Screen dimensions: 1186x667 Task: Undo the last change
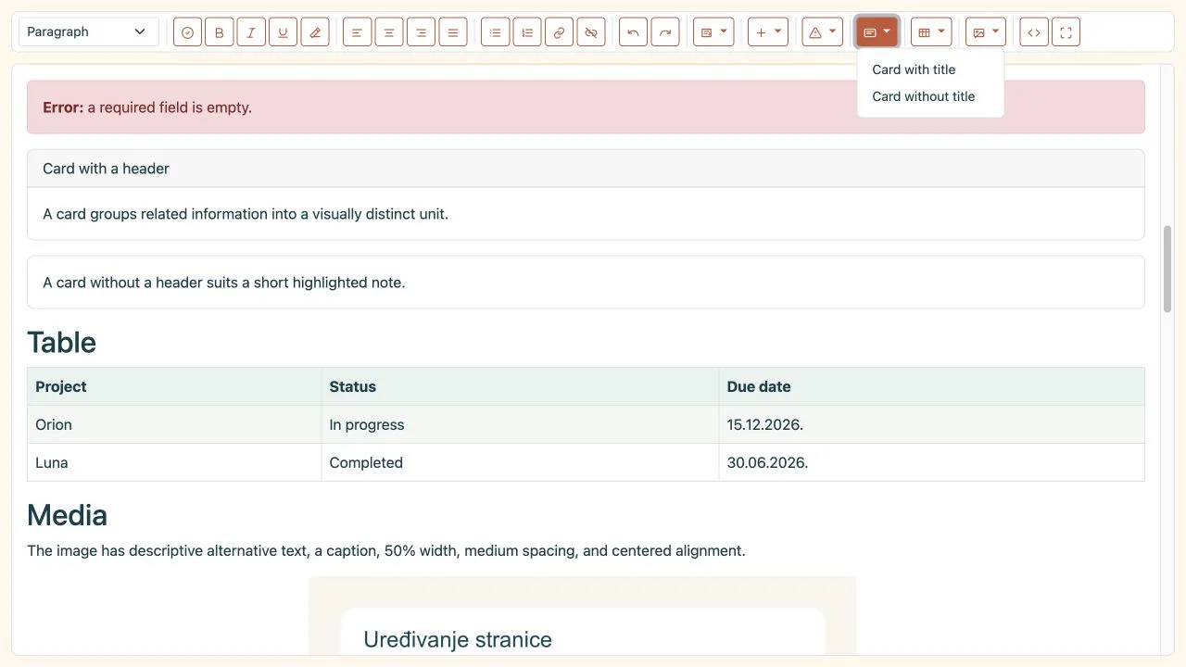click(633, 32)
